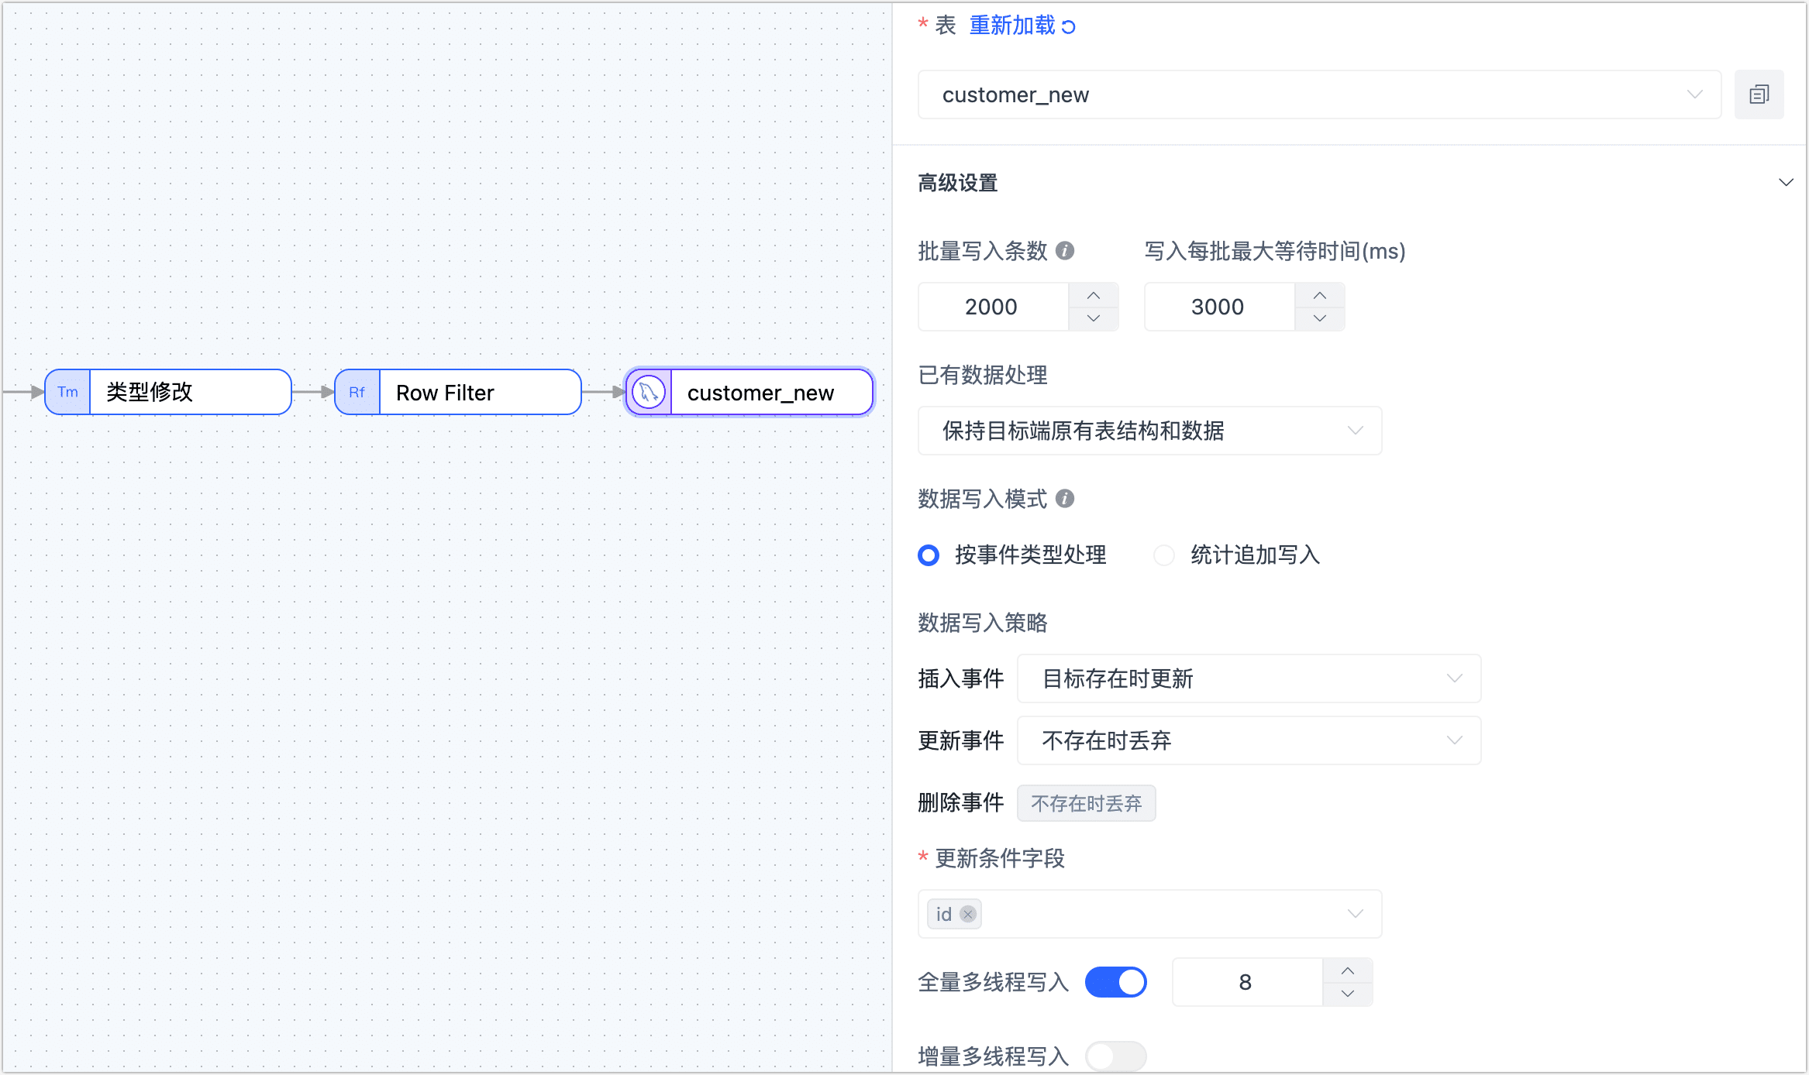Increase the 批量写入条数 value with up arrow
This screenshot has width=1809, height=1075.
pyautogui.click(x=1094, y=296)
